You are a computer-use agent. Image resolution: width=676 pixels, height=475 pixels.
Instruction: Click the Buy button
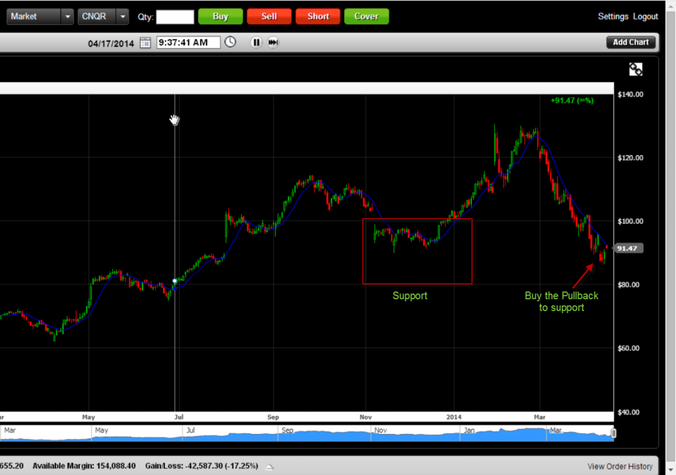coord(220,16)
